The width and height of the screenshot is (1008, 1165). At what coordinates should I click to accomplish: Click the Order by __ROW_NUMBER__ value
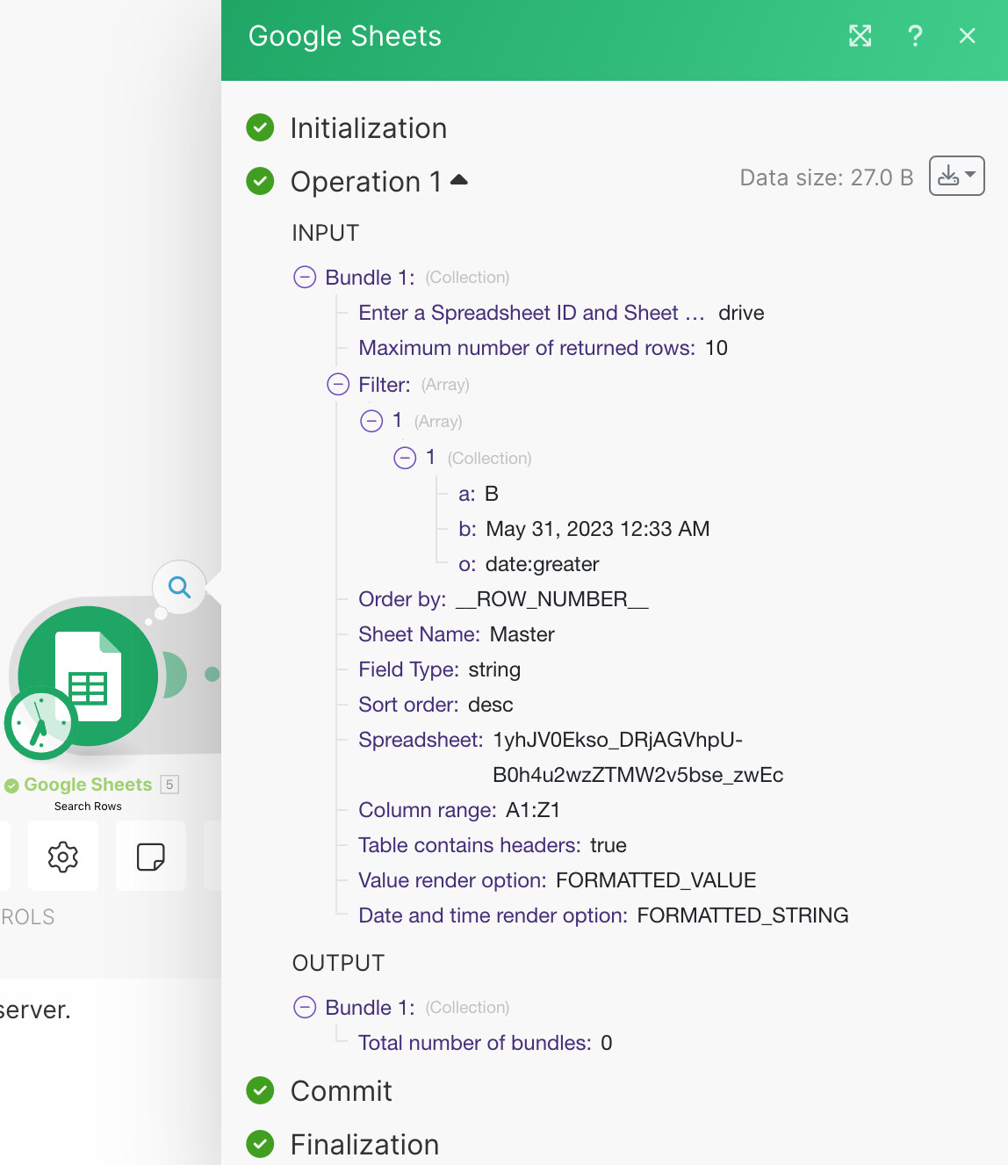(552, 599)
